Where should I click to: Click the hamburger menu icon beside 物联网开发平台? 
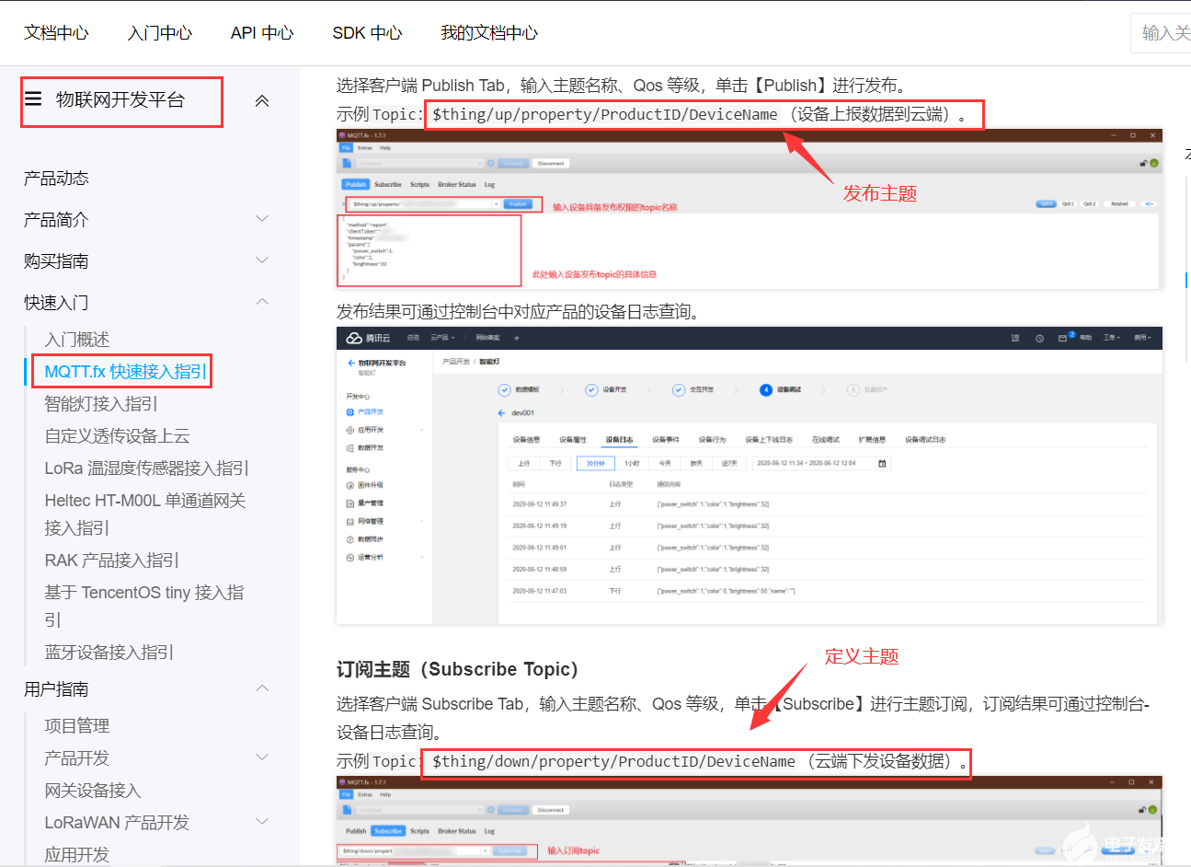[34, 99]
